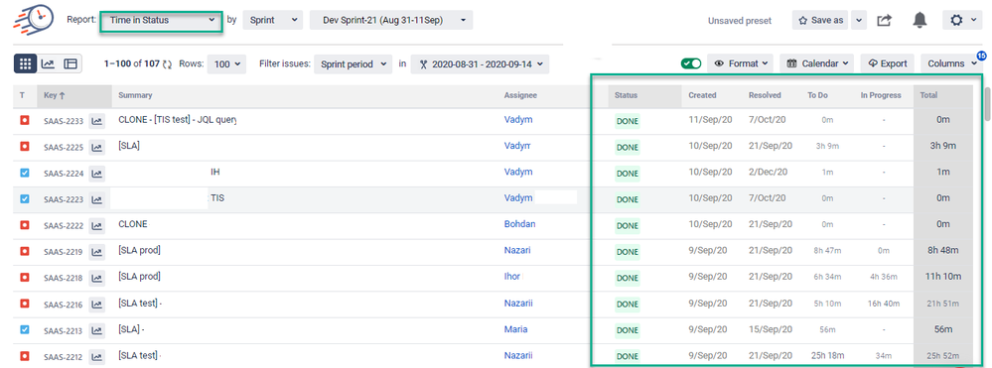The height and width of the screenshot is (368, 992).
Task: Click the vertical scrollbar thumb
Action: click(x=988, y=104)
